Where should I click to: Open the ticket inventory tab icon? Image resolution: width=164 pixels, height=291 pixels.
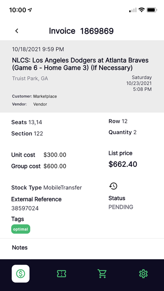[x=61, y=273]
